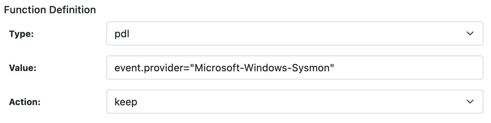This screenshot has width=491, height=123.
Task: Click the chevron arrow in the Action field
Action: 470,102
